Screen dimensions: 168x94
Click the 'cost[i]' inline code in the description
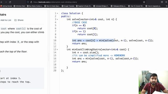pos(21,29)
